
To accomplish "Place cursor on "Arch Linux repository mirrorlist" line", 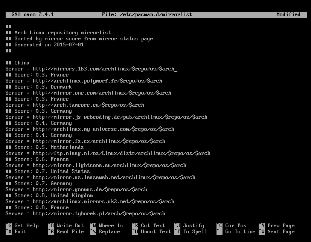I will 58,32.
